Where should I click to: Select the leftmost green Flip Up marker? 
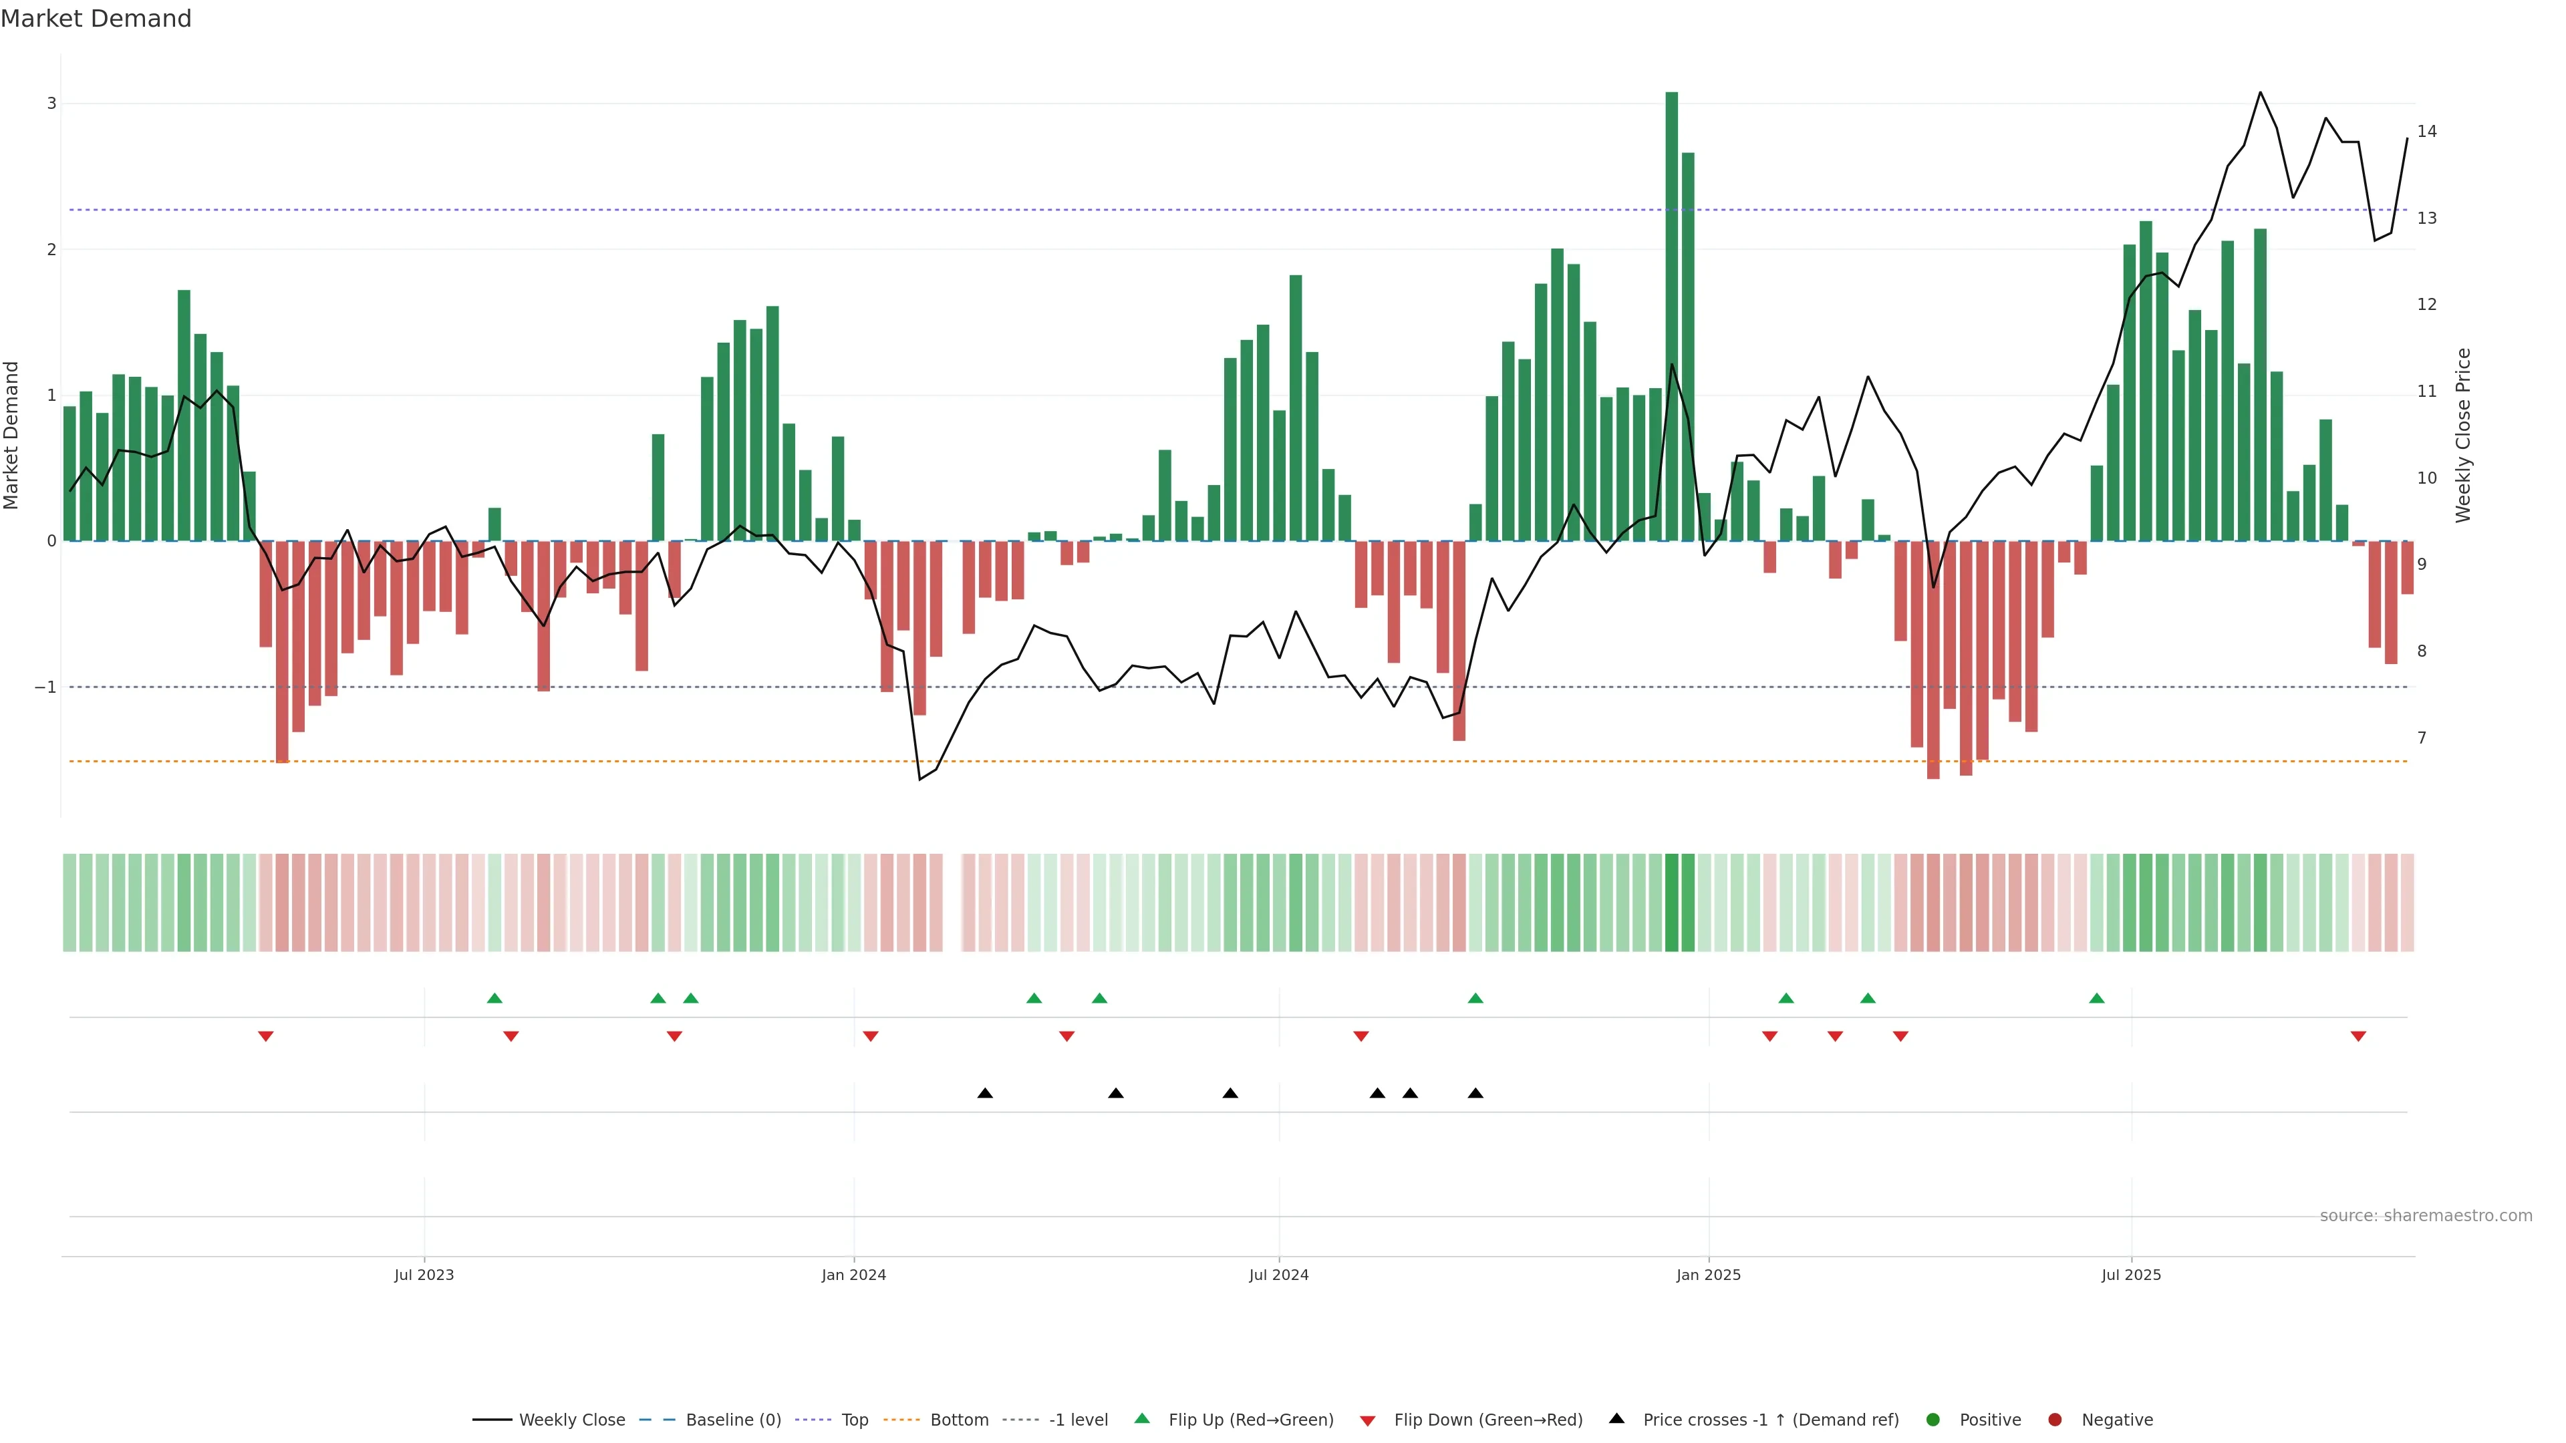[494, 999]
